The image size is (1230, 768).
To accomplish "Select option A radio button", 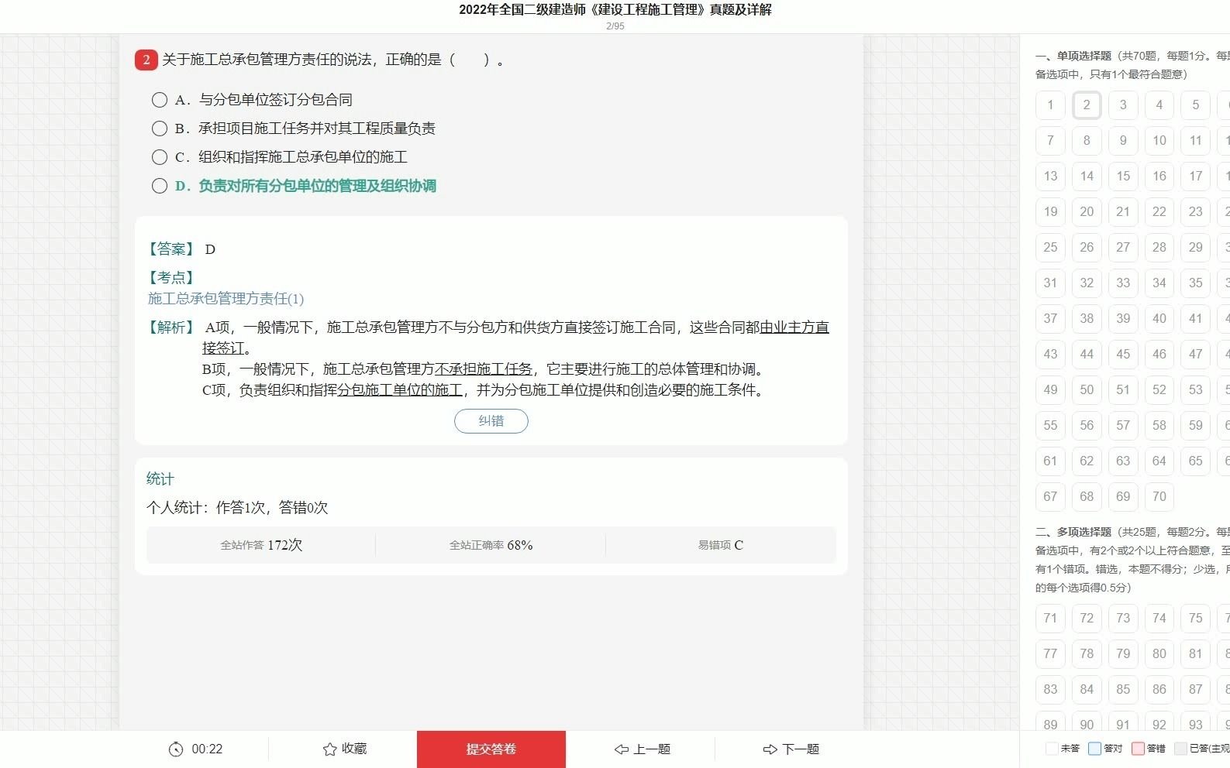I will 160,100.
